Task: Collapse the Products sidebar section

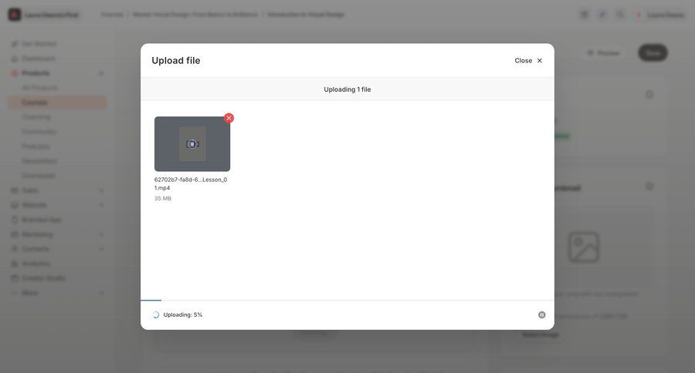Action: 101,73
